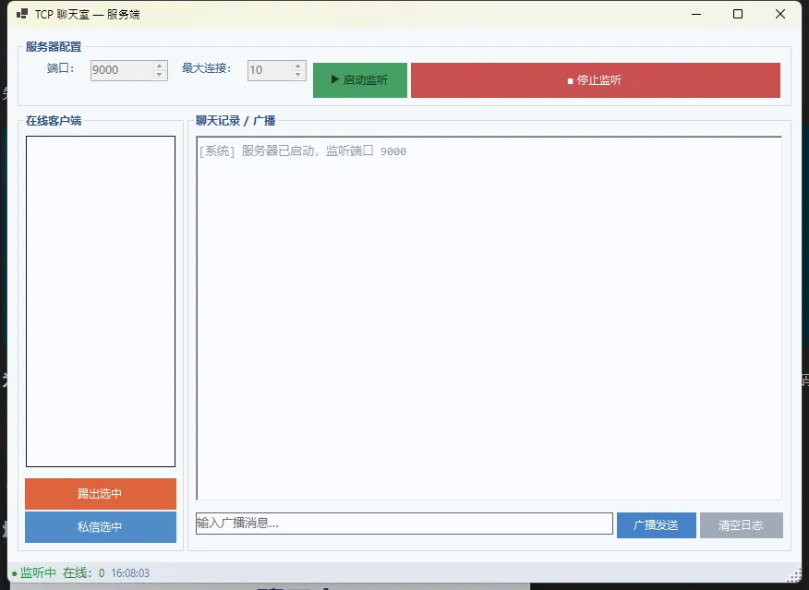Maximize the TCP 聊天室 server window
This screenshot has width=809, height=590.
[738, 14]
